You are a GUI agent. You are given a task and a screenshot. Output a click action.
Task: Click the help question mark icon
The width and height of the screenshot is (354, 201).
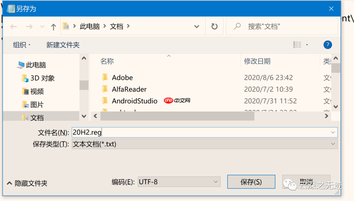click(327, 45)
